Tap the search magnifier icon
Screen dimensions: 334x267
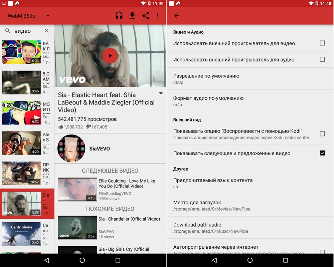8,31
